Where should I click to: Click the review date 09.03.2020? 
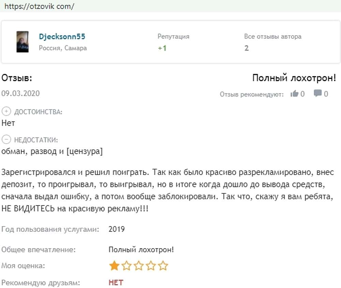coord(20,93)
